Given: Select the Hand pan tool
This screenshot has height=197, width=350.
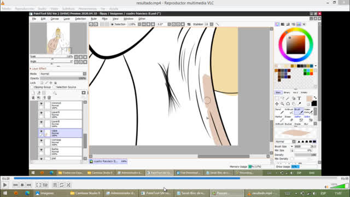Looking at the screenshot, I should [294, 104].
